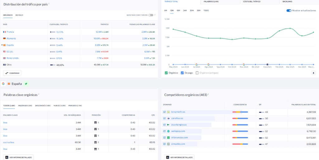Open Ver informe detallado under competitors

(179, 158)
